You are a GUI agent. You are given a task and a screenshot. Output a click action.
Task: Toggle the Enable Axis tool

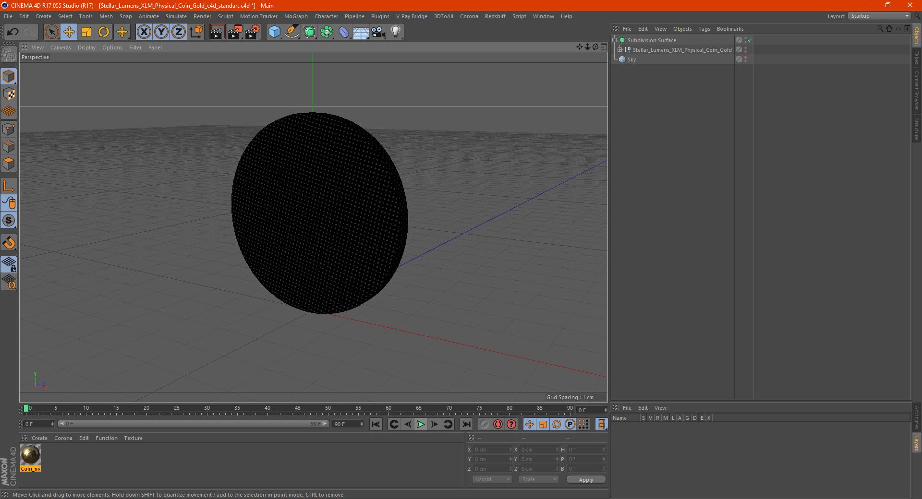coord(9,186)
